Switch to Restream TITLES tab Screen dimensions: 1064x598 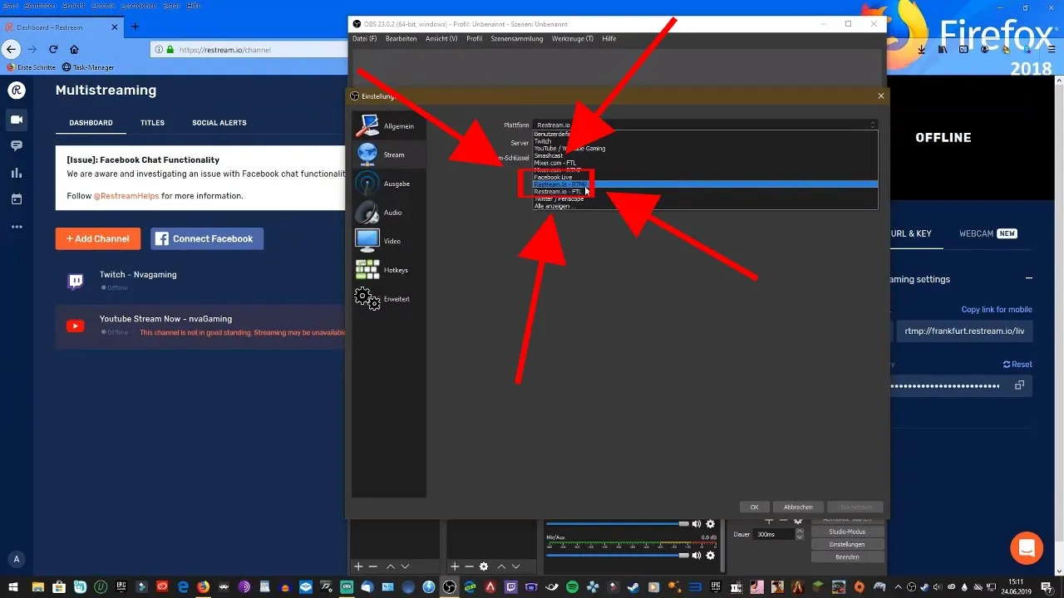point(152,123)
